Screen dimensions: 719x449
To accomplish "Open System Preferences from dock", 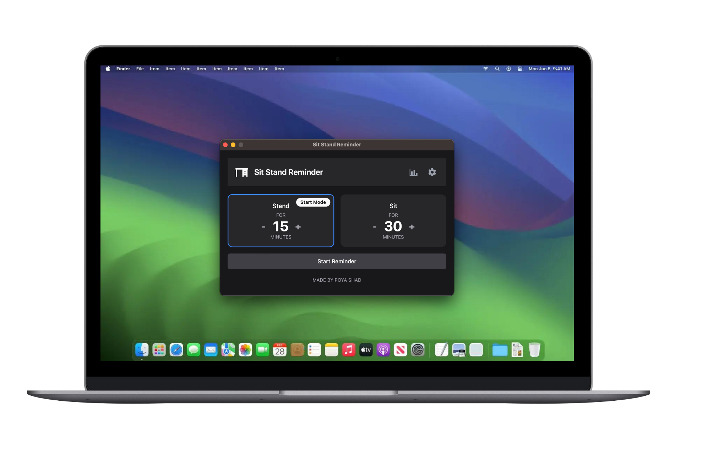I will [418, 350].
